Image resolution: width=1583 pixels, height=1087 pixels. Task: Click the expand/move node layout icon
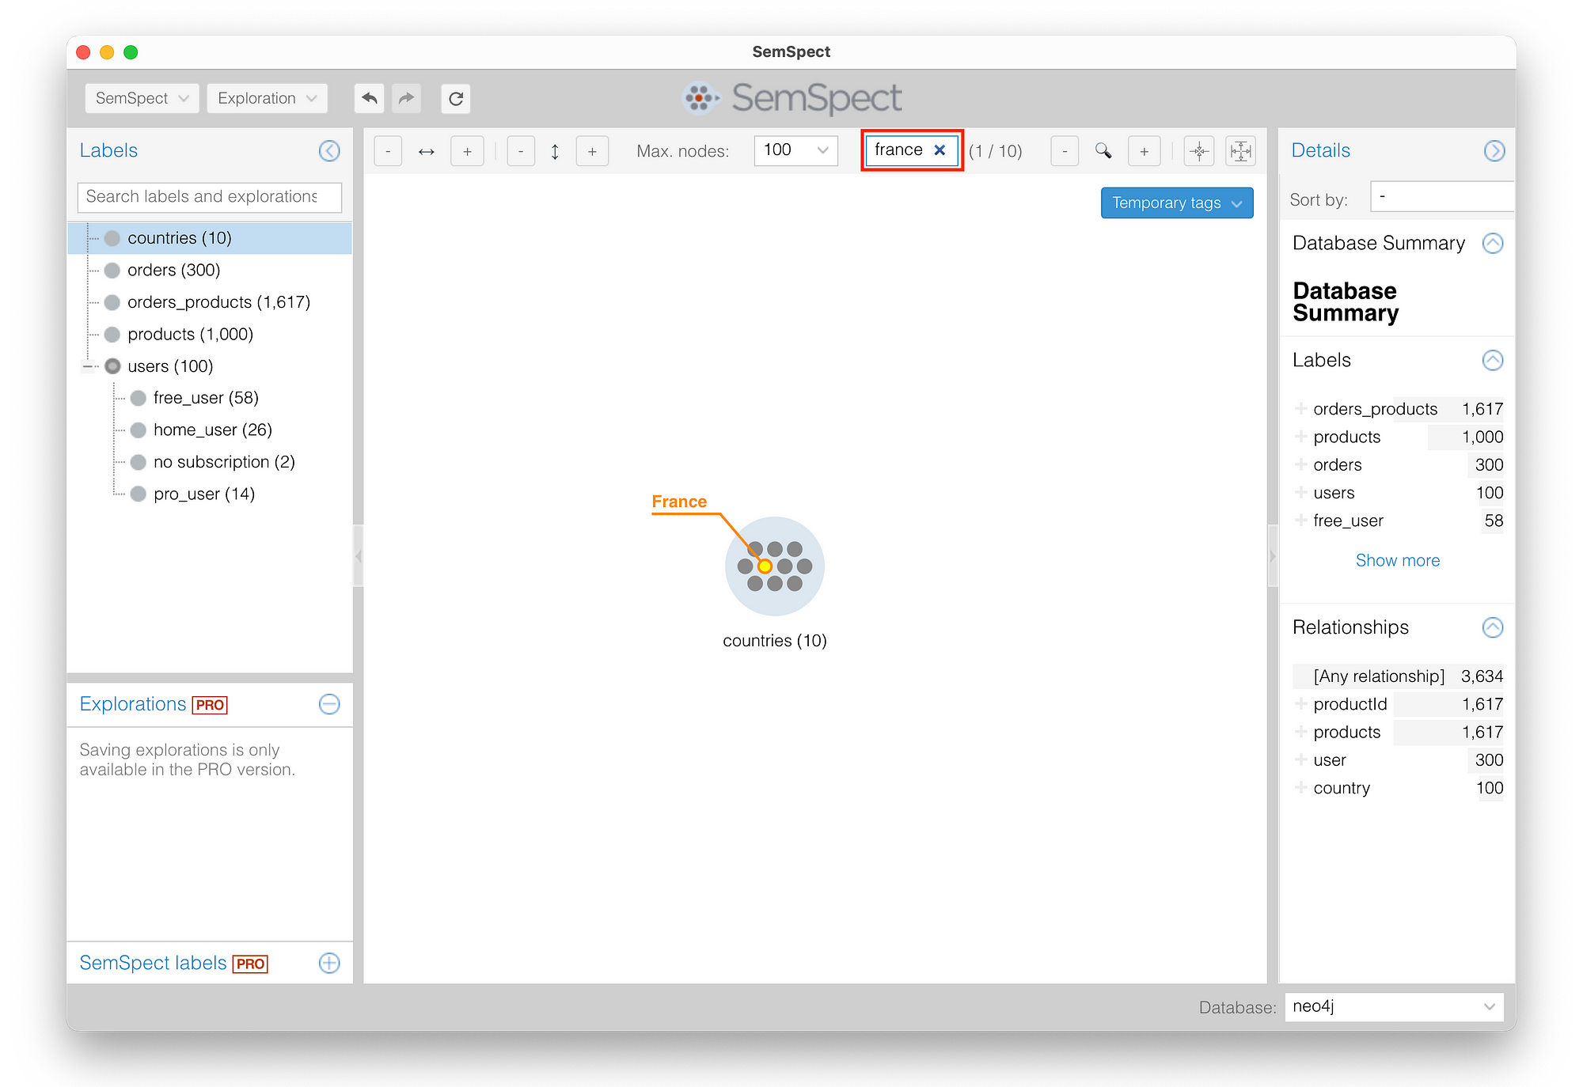1243,152
